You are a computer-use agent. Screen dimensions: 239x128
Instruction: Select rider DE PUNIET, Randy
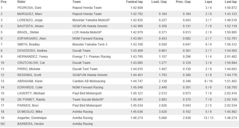point(31,99)
